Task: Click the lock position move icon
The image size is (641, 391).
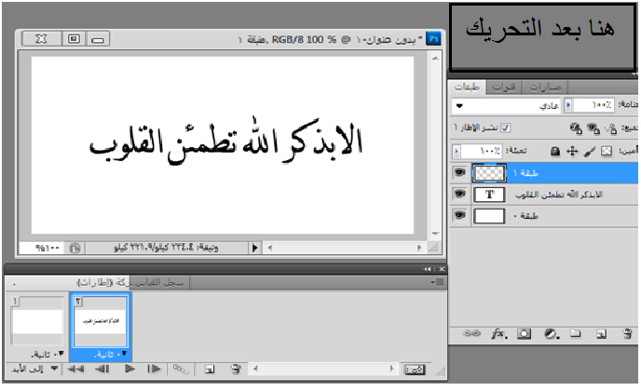Action: tap(572, 150)
